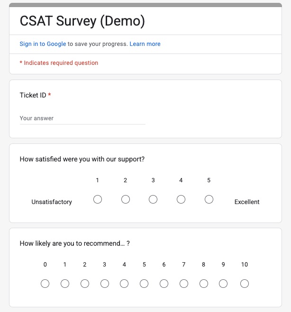
Task: Select recommend score 5
Action: (144, 284)
